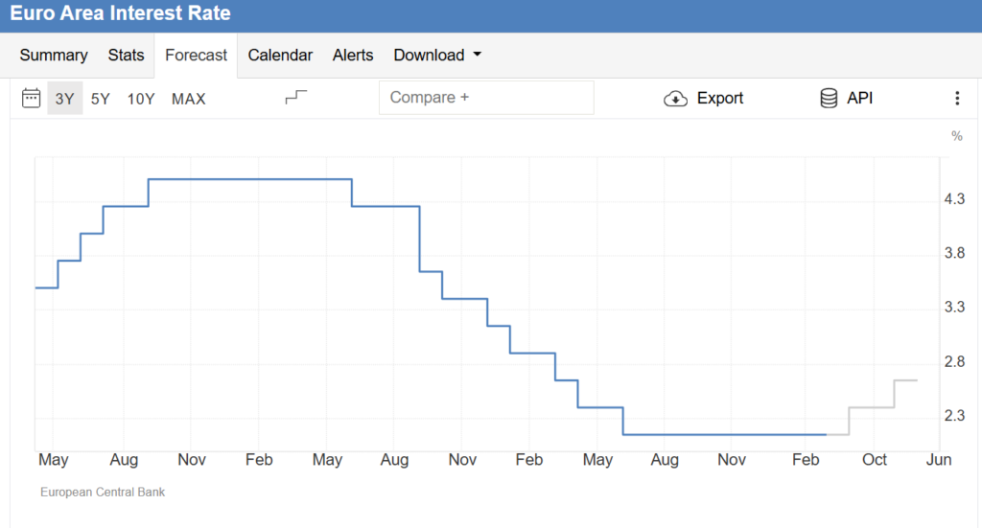Select the 3Y time range

pos(64,98)
